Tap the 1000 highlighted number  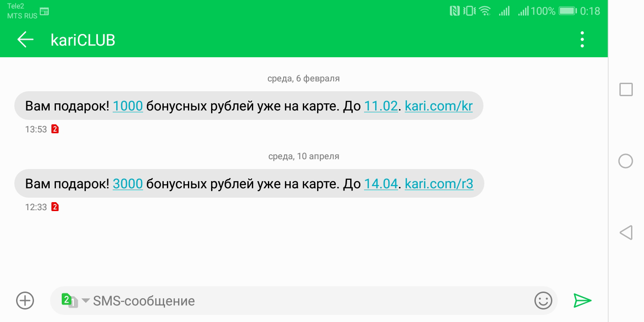pos(128,106)
